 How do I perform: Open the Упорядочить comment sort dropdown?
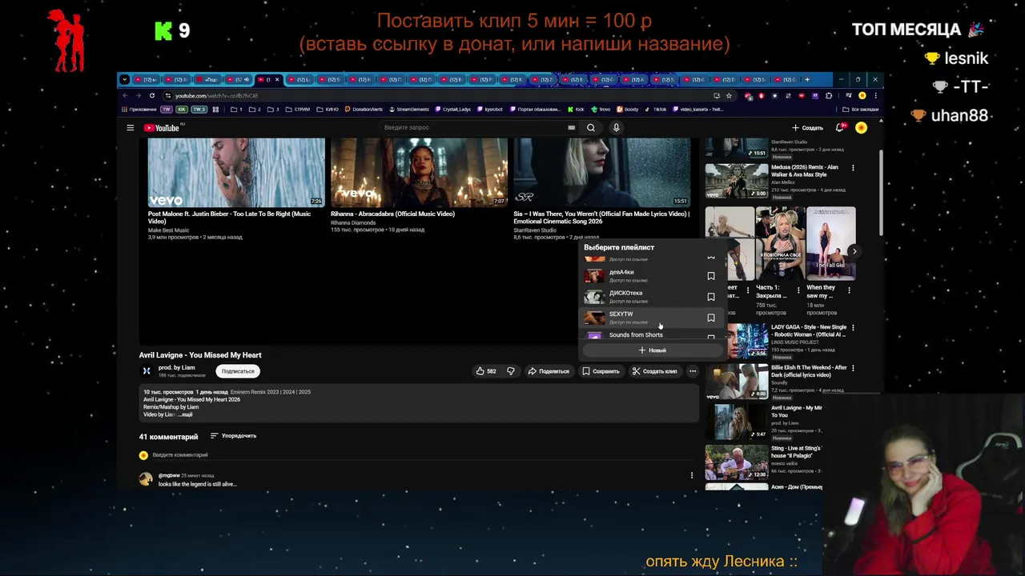[x=234, y=436]
